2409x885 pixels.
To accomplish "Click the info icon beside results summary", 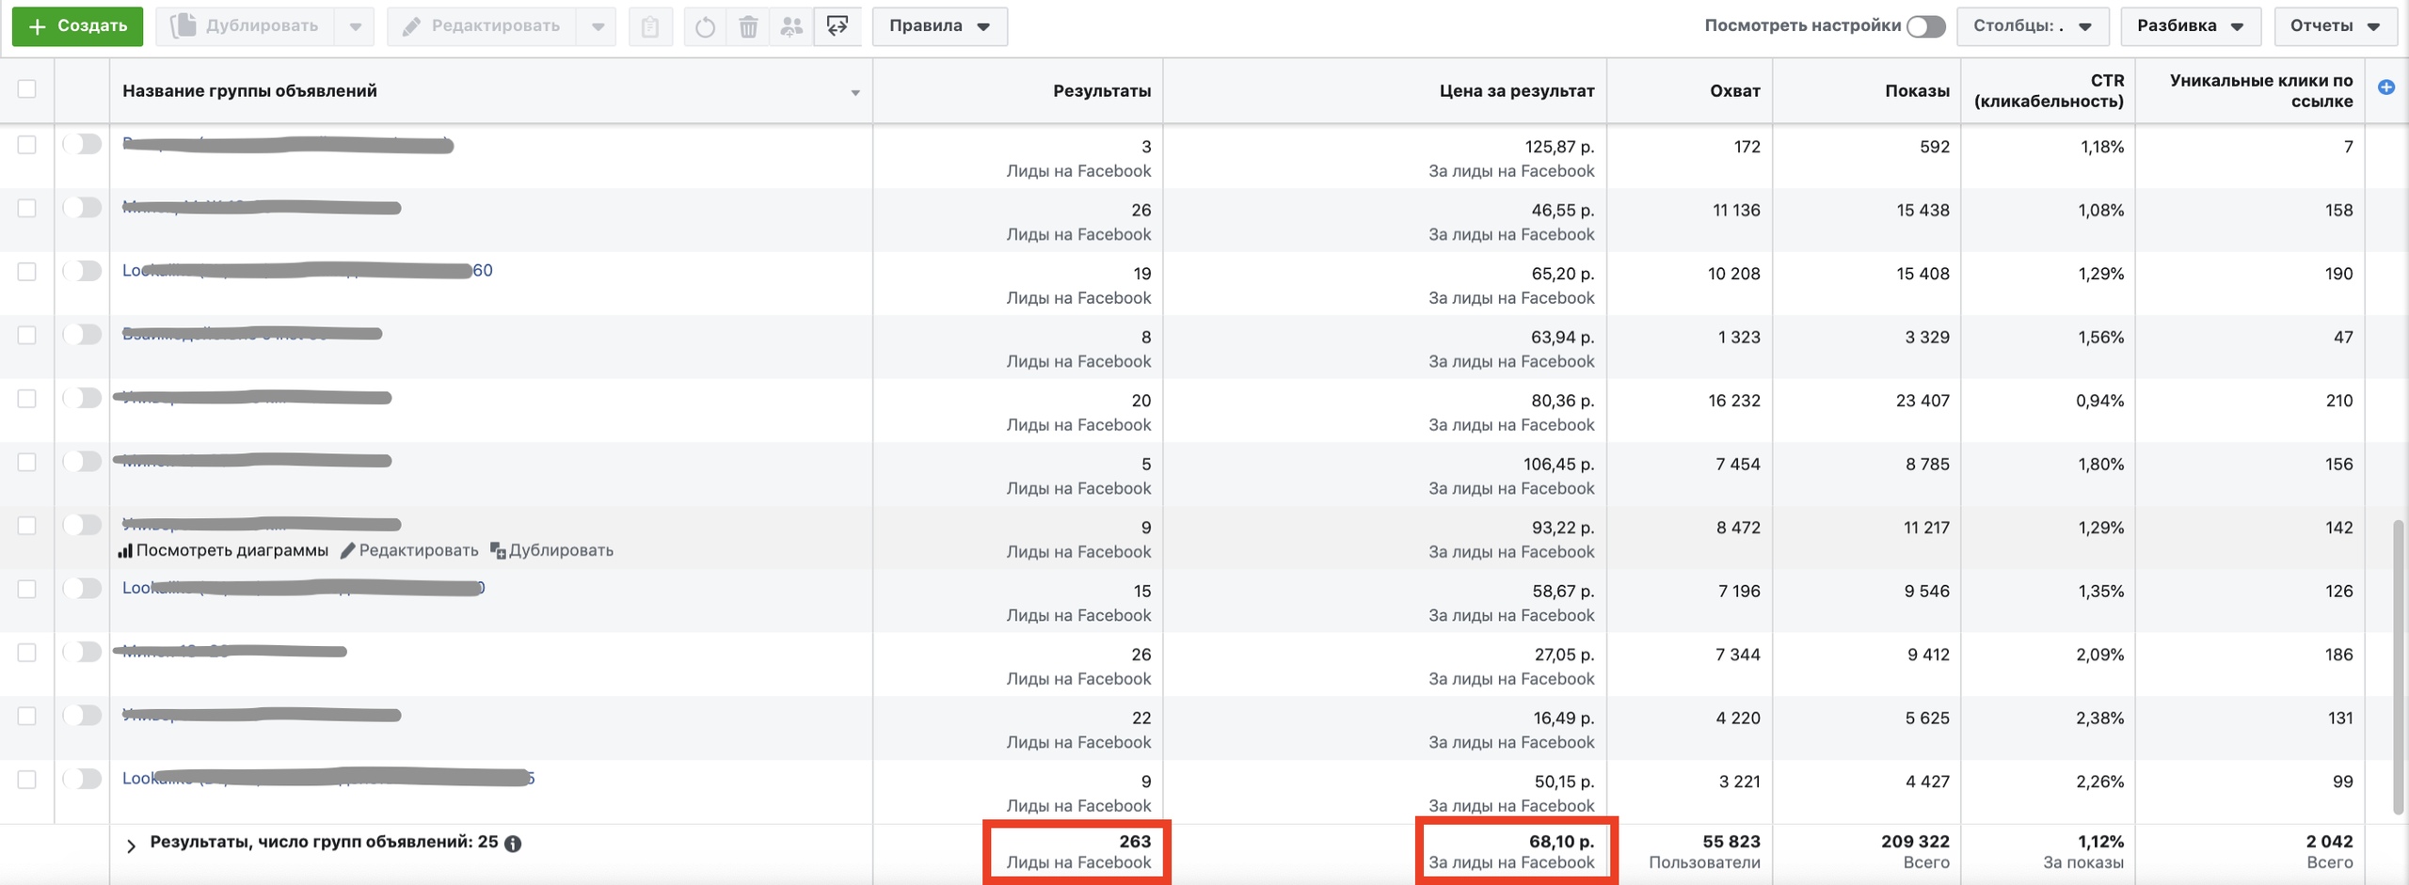I will coord(513,844).
